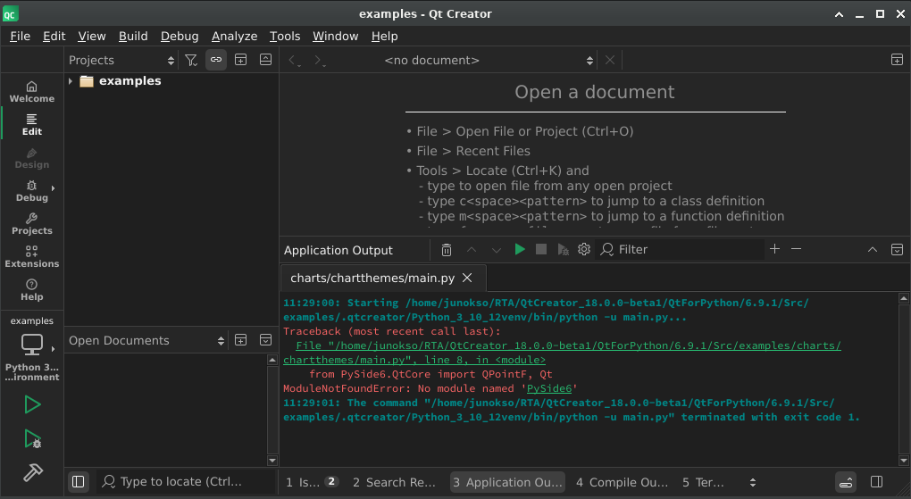The image size is (911, 499).
Task: Open the Design mode
Action: pyautogui.click(x=32, y=158)
